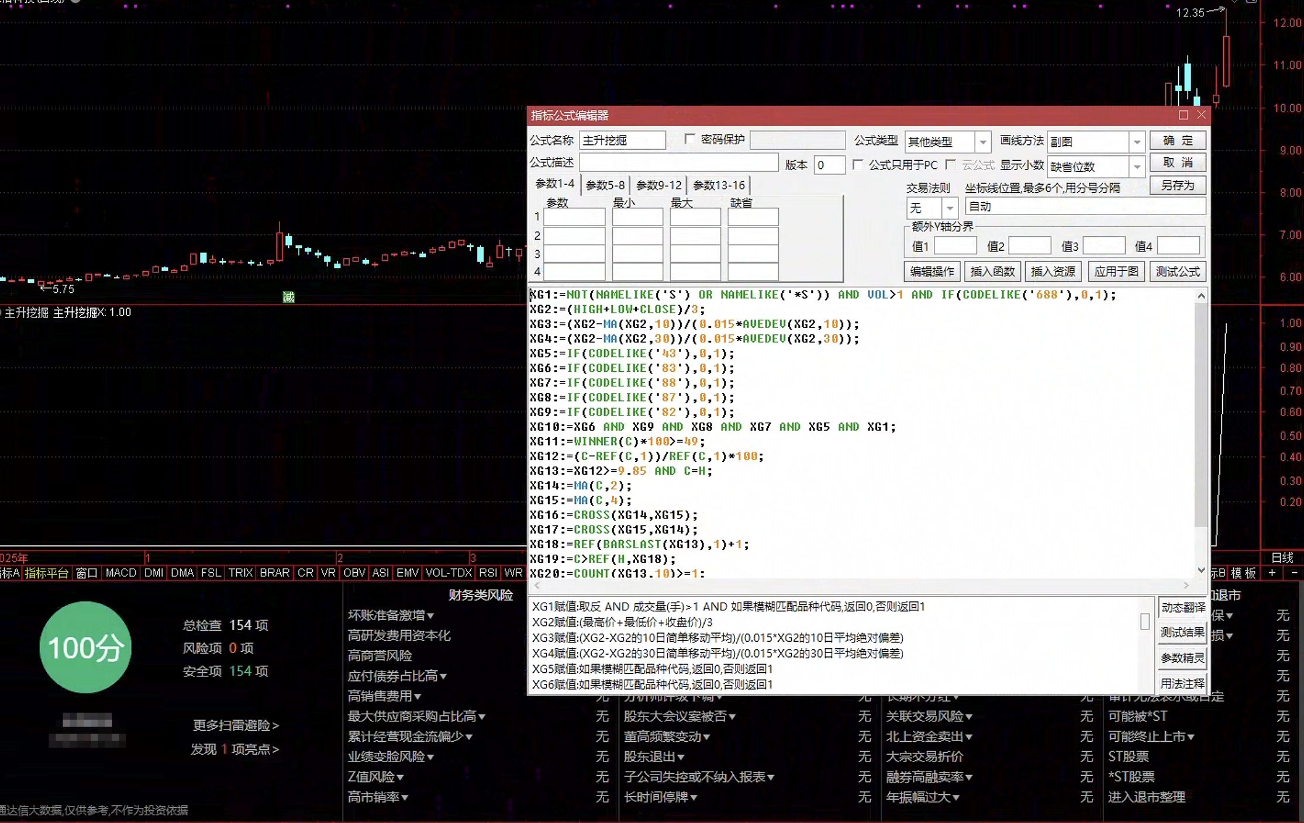Select the RSI indicator tab
This screenshot has width=1304, height=823.
coord(488,573)
